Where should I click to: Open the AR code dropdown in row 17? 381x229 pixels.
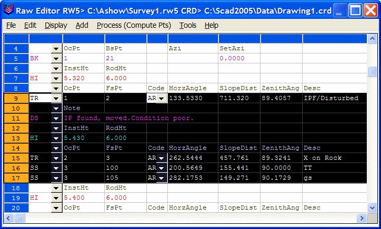(x=162, y=178)
